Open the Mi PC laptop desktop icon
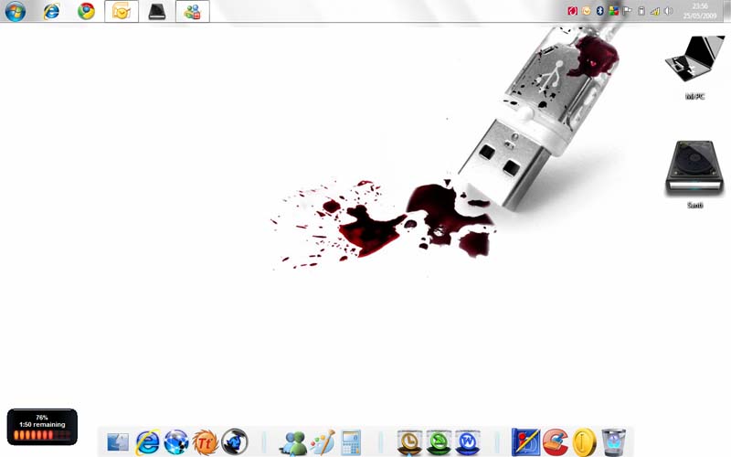This screenshot has width=731, height=457. 694,67
